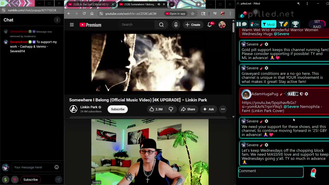The image size is (329, 185).
Task: Open a new browser tab
Action: [x=171, y=4]
